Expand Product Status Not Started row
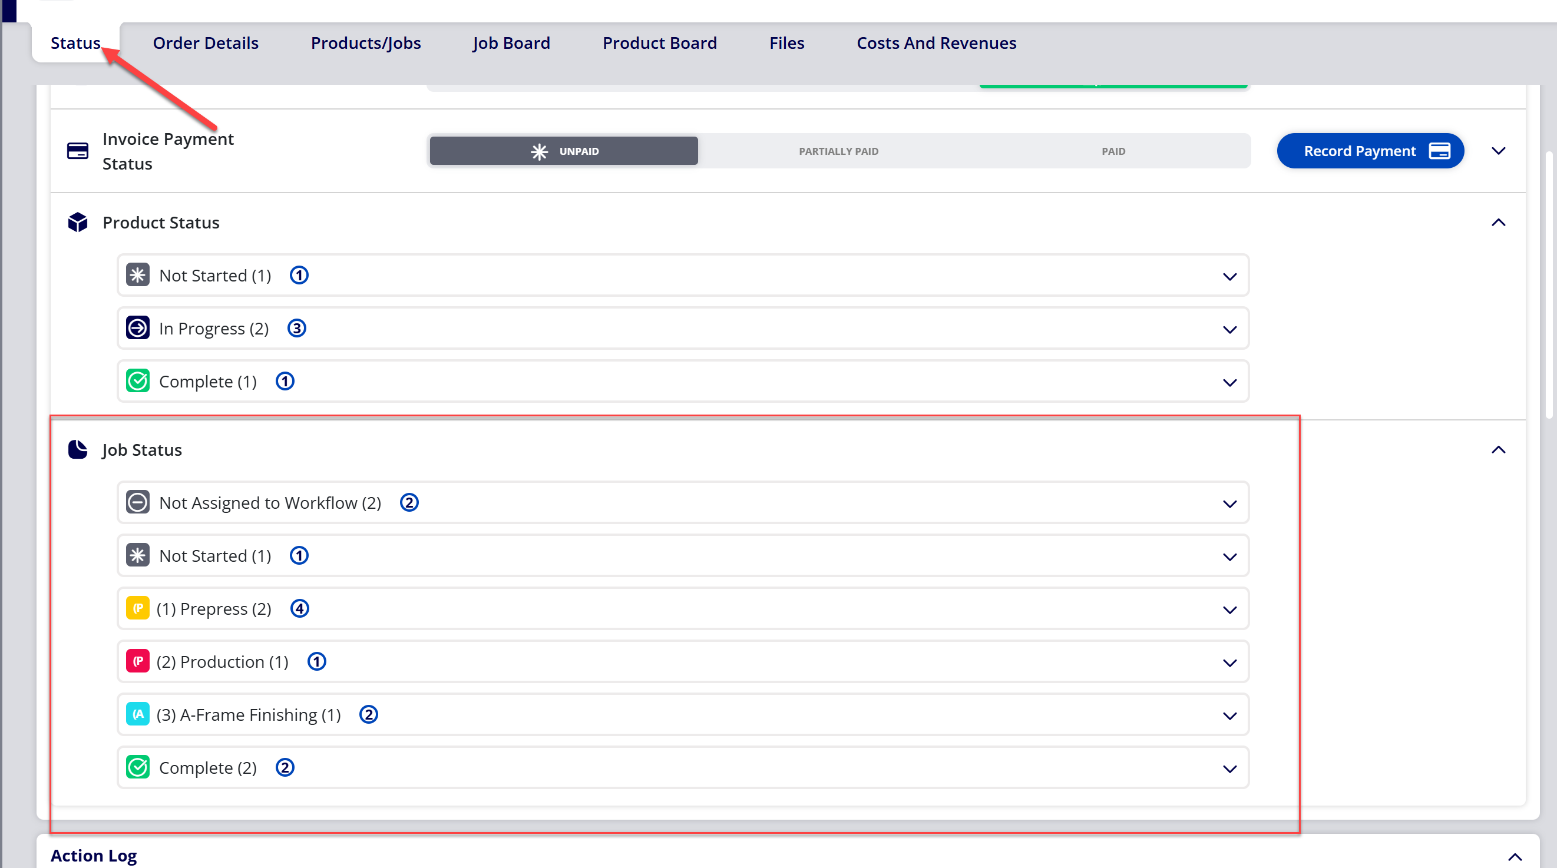The width and height of the screenshot is (1557, 868). (x=1229, y=277)
